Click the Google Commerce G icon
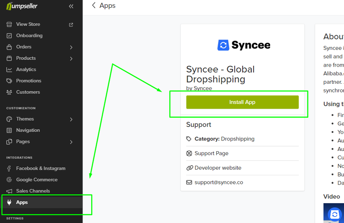The height and width of the screenshot is (223, 344). [x=9, y=180]
